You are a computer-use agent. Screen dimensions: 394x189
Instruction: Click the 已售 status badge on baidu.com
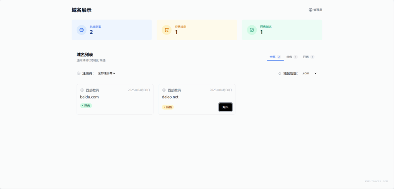tap(86, 106)
